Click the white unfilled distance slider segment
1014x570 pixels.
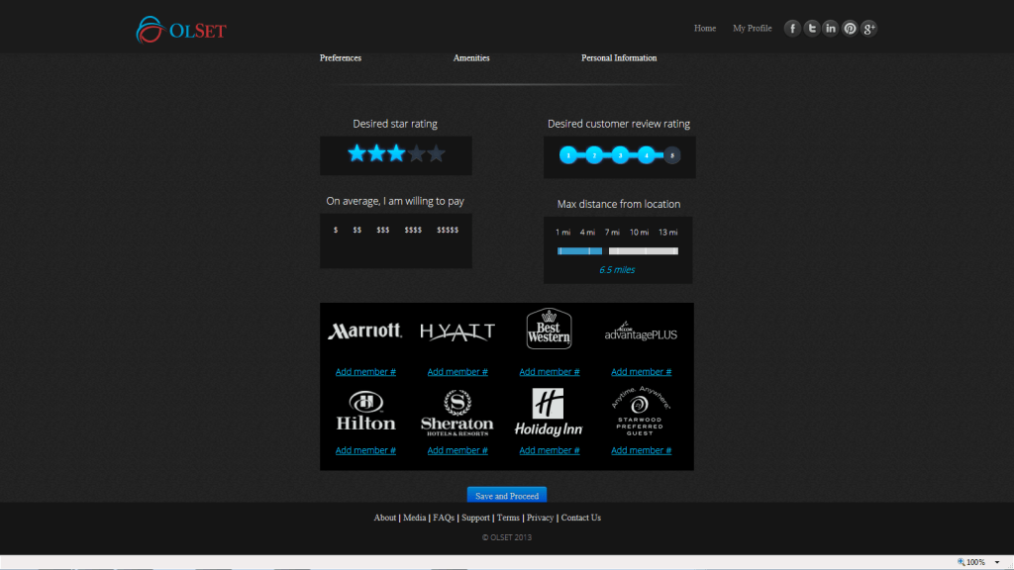tap(644, 250)
